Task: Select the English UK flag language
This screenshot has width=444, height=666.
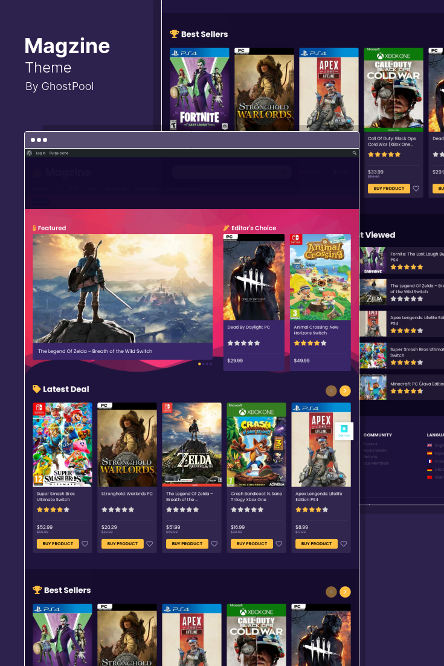Action: 430,445
